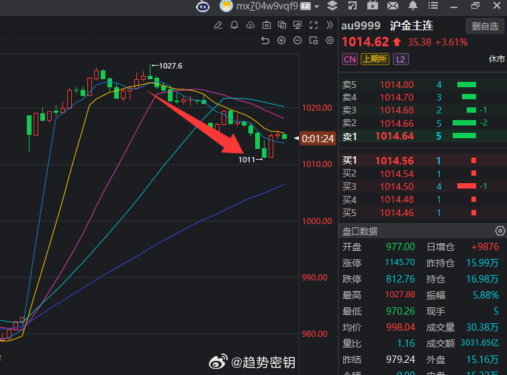Click the 日增仓 value +9876
Viewport: 507px width, 375px height.
(485, 247)
